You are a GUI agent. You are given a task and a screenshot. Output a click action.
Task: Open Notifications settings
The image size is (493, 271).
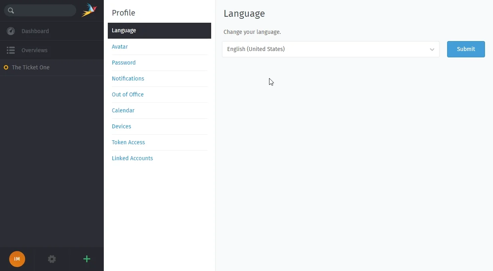point(128,79)
